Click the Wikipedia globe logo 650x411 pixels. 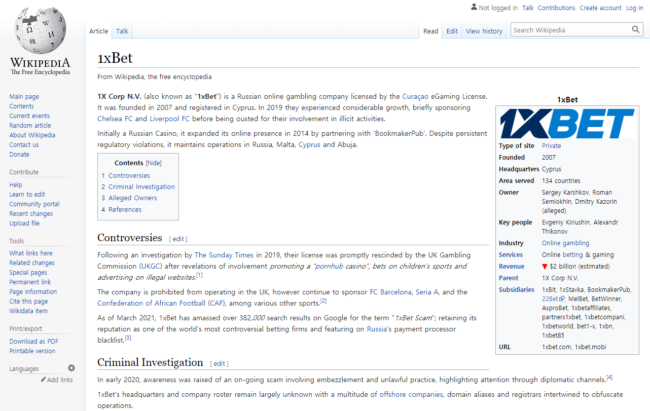click(40, 31)
